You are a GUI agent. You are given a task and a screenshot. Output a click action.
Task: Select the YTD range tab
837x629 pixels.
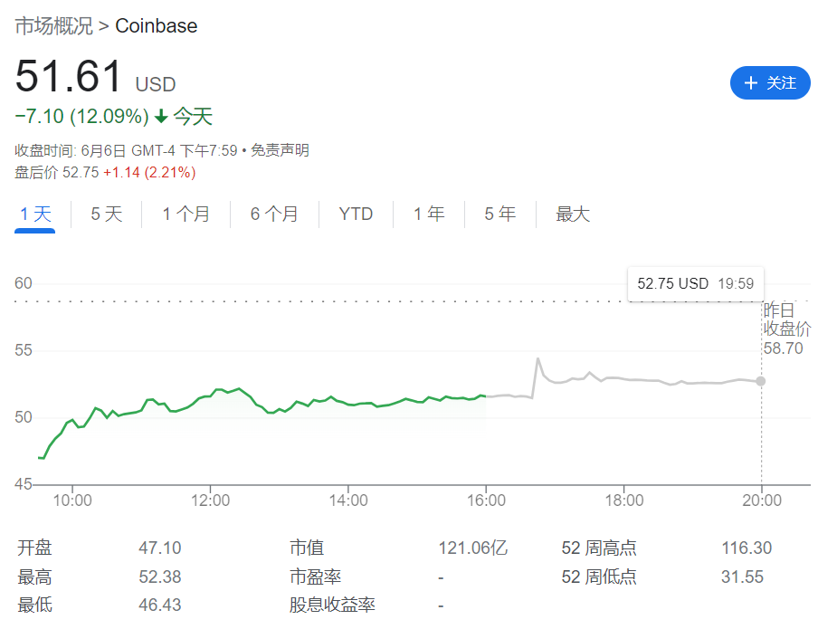[356, 214]
